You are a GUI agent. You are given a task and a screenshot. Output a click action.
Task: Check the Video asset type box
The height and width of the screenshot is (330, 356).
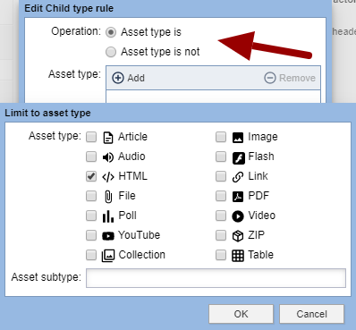point(221,216)
